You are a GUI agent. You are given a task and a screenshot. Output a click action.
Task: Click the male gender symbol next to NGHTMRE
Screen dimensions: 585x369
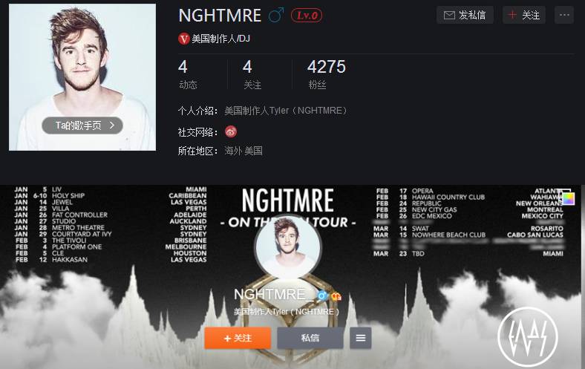point(276,16)
